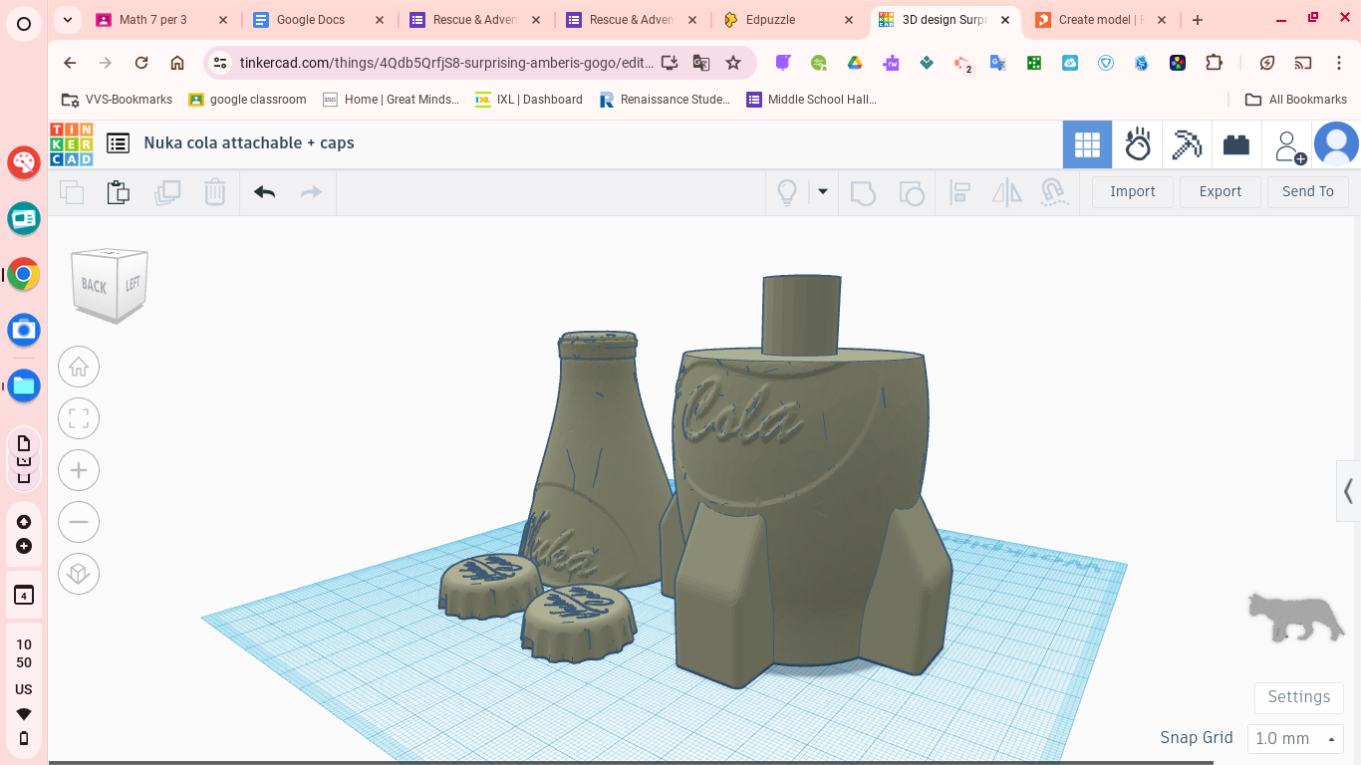Click the Cruise magnet icon
This screenshot has height=765, width=1361.
(x=1054, y=192)
